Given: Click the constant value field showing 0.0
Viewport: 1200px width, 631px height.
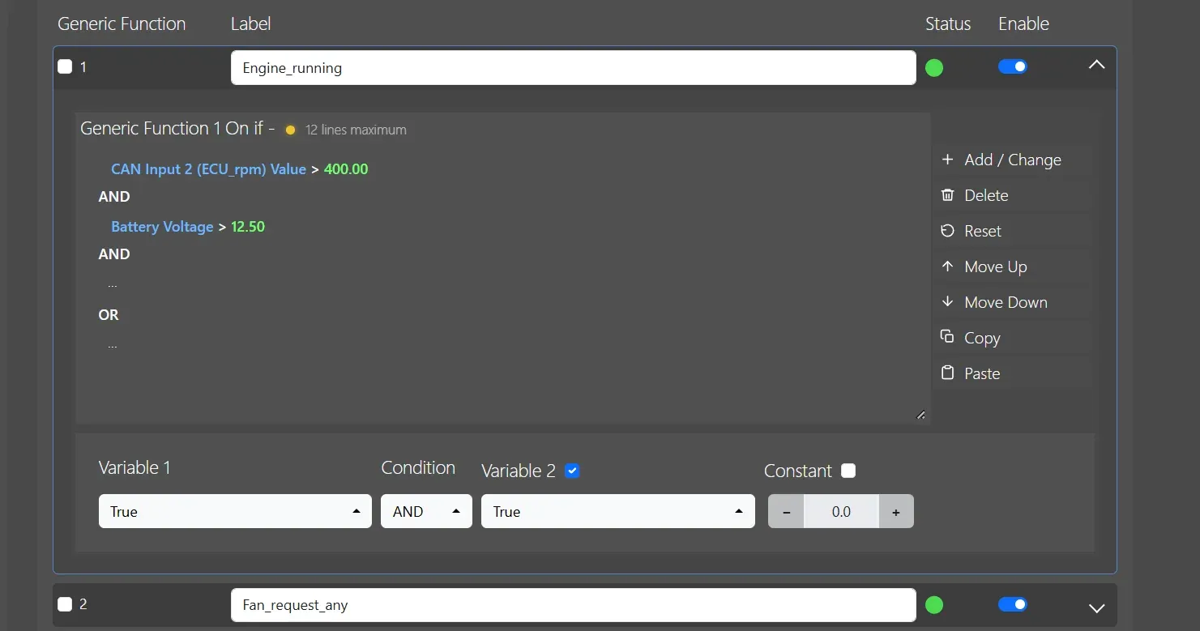Looking at the screenshot, I should pos(841,511).
